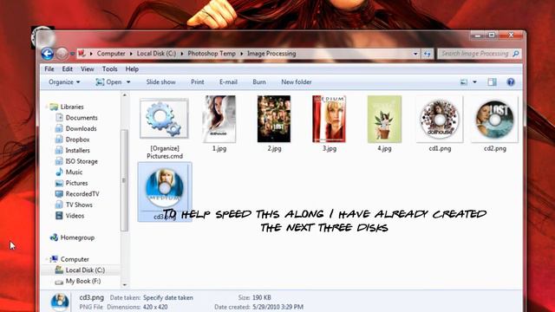Screen dimensions: 555x312
Task: Click the Computer breadcrumb segment
Action: coord(111,54)
